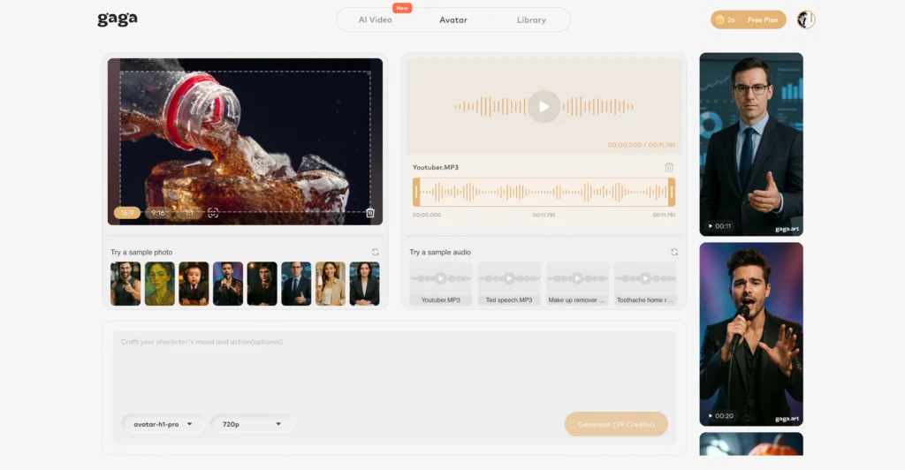
Task: Open the avatar-h1-pro model dropdown
Action: click(x=163, y=424)
